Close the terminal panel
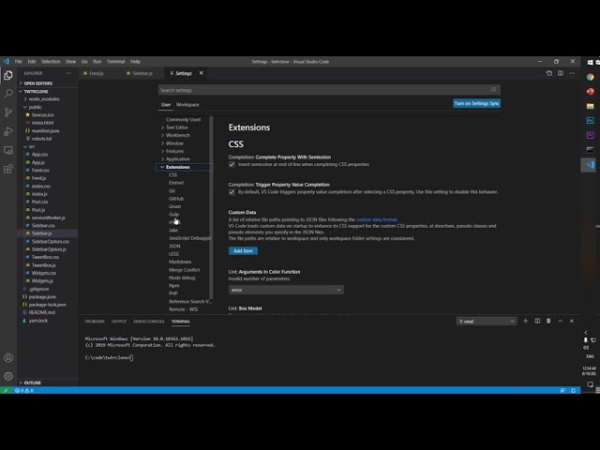The width and height of the screenshot is (600, 450). point(572,321)
